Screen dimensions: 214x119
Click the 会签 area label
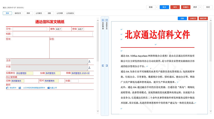(52, 39)
